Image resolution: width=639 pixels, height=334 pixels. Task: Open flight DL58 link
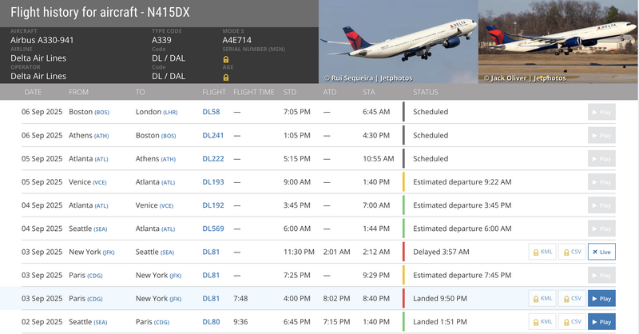pos(211,112)
